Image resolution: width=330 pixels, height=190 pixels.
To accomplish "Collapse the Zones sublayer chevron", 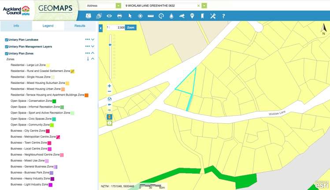I will click(93, 59).
